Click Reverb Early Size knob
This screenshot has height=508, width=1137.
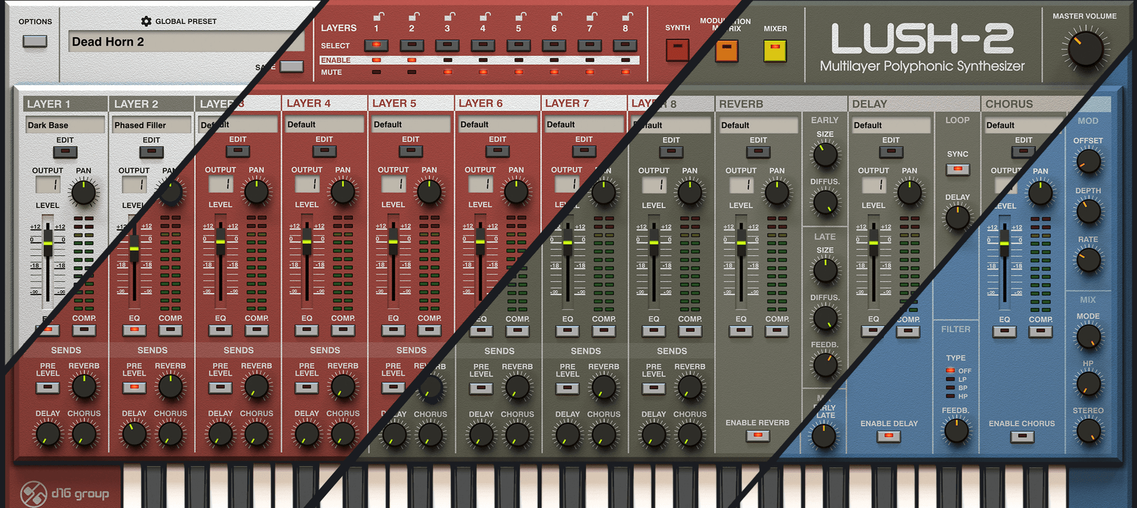click(x=825, y=155)
